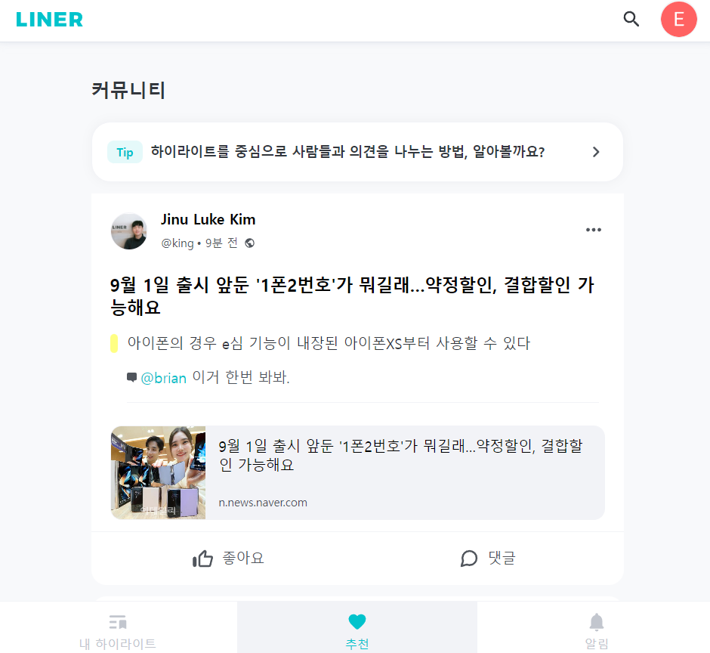Expand the Tip banner chevron arrow
This screenshot has width=710, height=653.
point(596,152)
